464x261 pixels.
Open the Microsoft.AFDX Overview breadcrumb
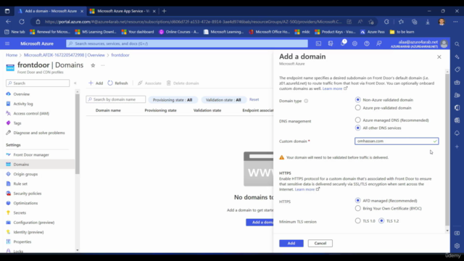pos(65,55)
